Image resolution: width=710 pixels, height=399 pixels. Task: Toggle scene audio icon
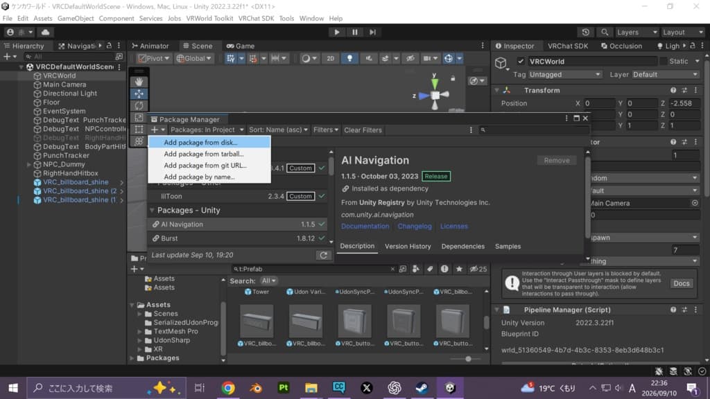pyautogui.click(x=369, y=58)
